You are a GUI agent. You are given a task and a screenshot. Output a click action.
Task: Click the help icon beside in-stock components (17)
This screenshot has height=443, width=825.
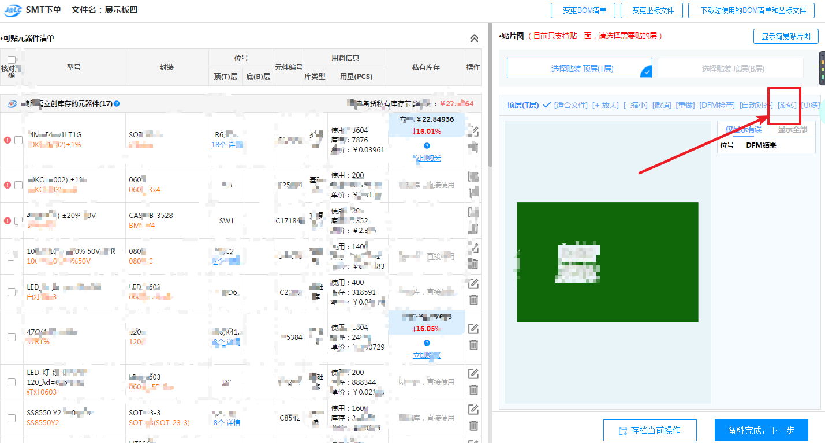pyautogui.click(x=117, y=104)
